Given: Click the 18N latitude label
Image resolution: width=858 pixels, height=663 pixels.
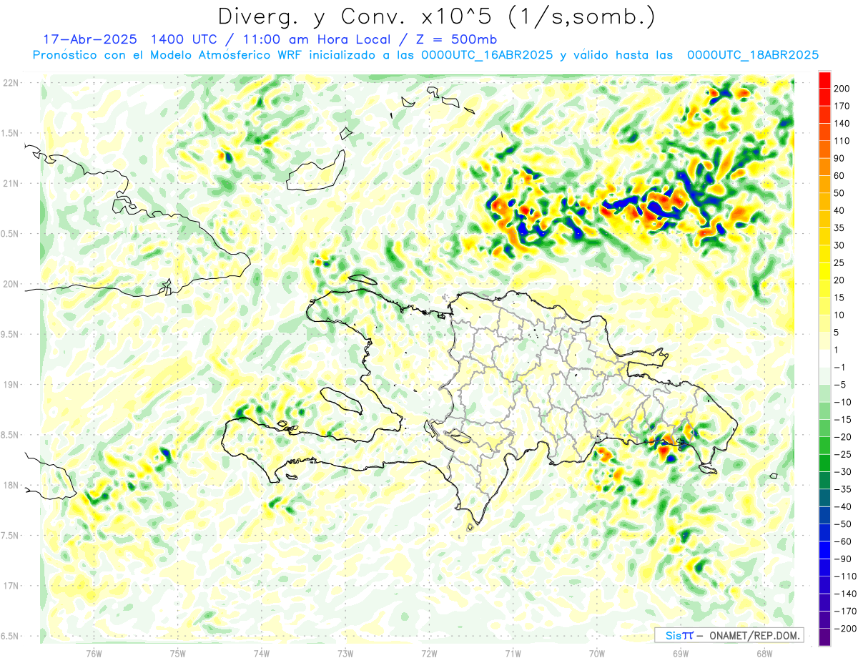Looking at the screenshot, I should click(x=10, y=485).
